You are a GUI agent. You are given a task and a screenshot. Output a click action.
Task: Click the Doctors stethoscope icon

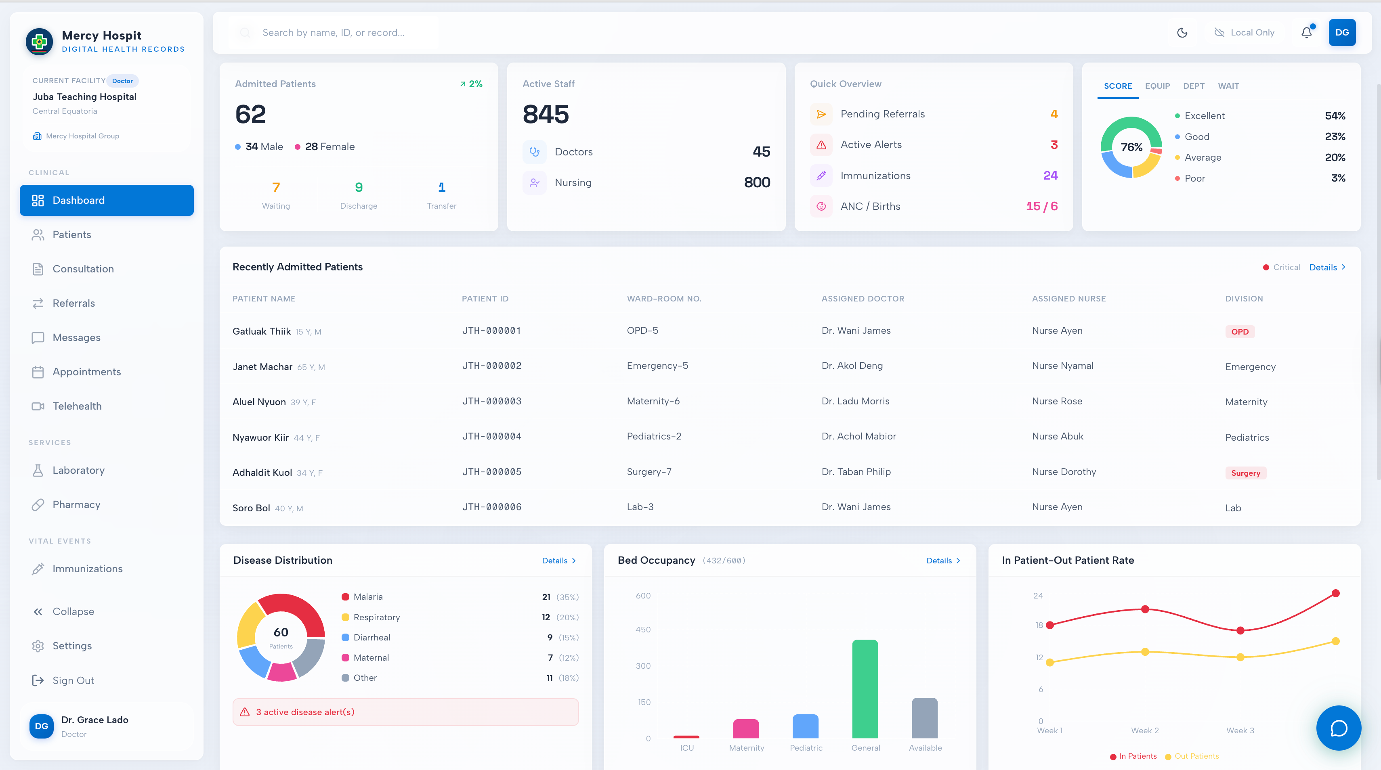pos(535,152)
